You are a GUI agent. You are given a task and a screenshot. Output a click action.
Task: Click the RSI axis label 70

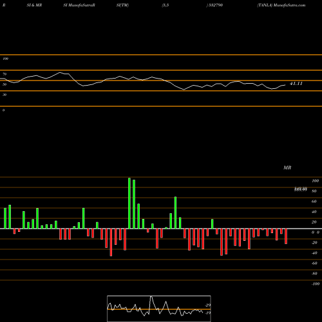[x=5, y=74]
